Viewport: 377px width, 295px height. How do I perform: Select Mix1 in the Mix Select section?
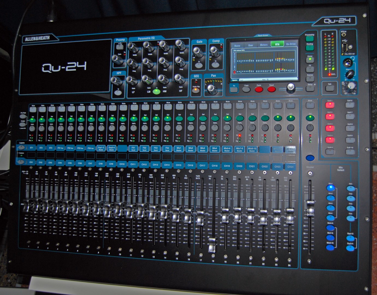[x=330, y=188]
